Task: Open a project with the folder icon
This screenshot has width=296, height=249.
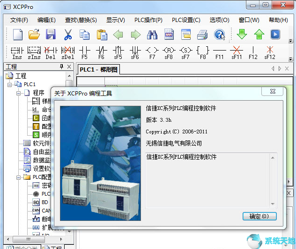Action: coord(34,34)
